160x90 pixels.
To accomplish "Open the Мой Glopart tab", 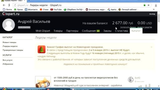I will pos(43,31).
